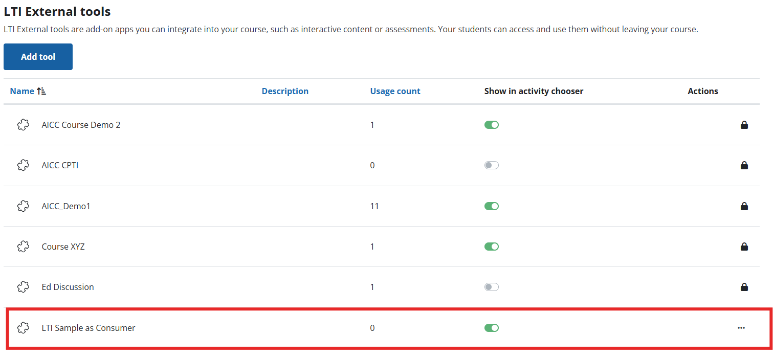
Task: Sort the table by Name column
Action: point(22,91)
